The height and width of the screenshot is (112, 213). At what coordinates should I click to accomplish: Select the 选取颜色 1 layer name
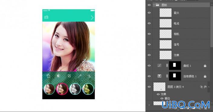pos(190,76)
